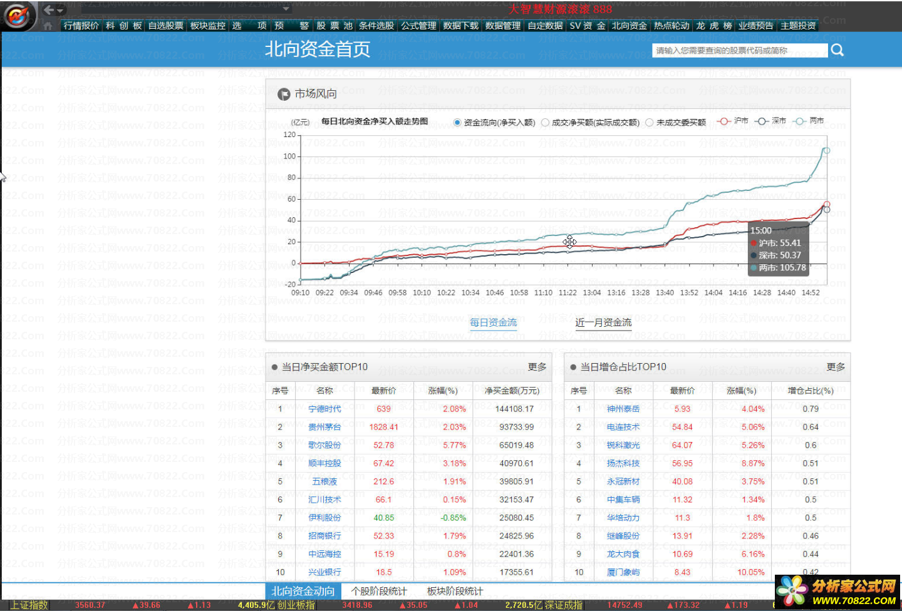Click the application logo icon at top-left
The width and height of the screenshot is (902, 611).
18,15
